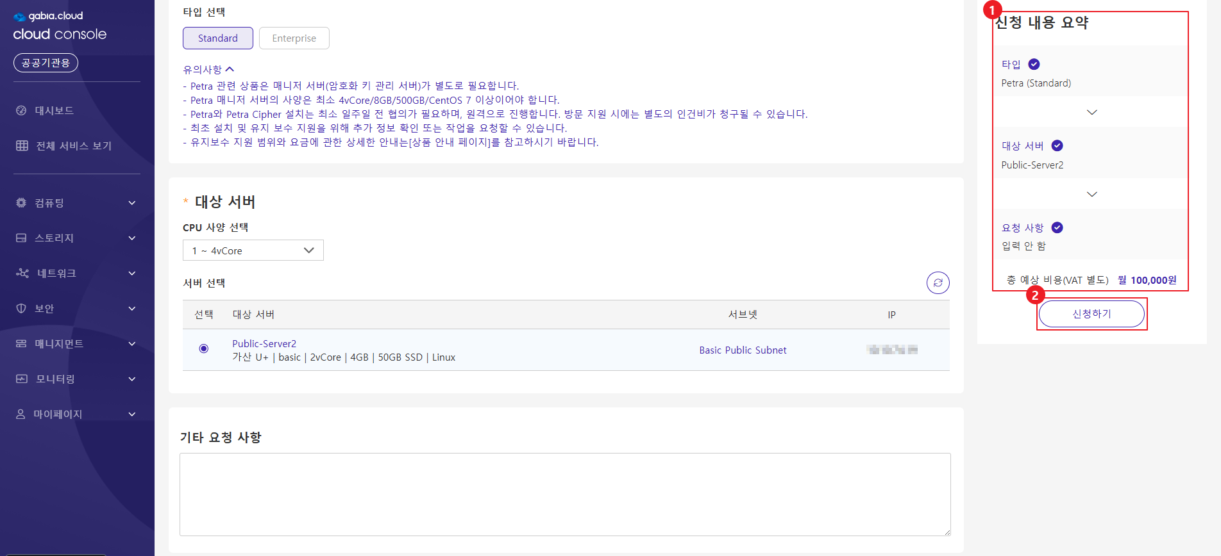Click Public-Server2 in the request summary
This screenshot has width=1221, height=556.
click(1032, 165)
